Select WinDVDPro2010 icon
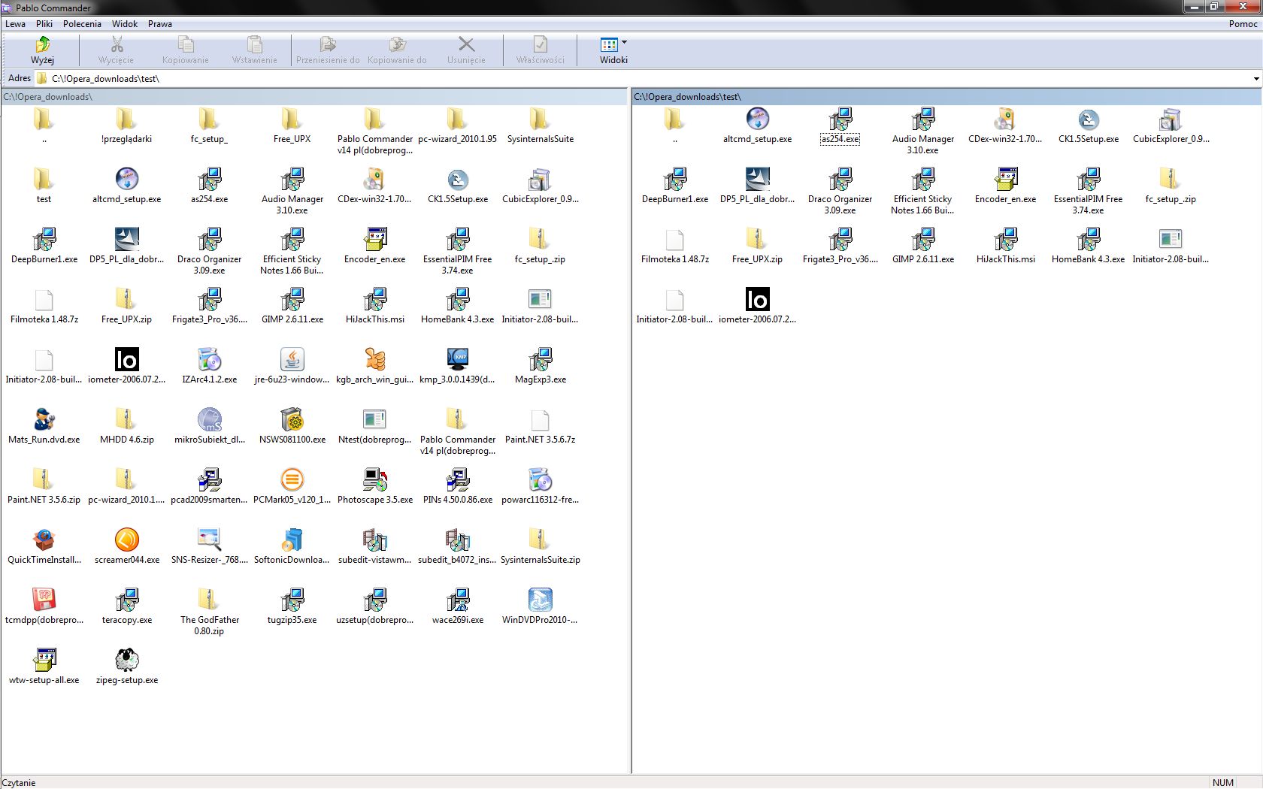 tap(540, 600)
